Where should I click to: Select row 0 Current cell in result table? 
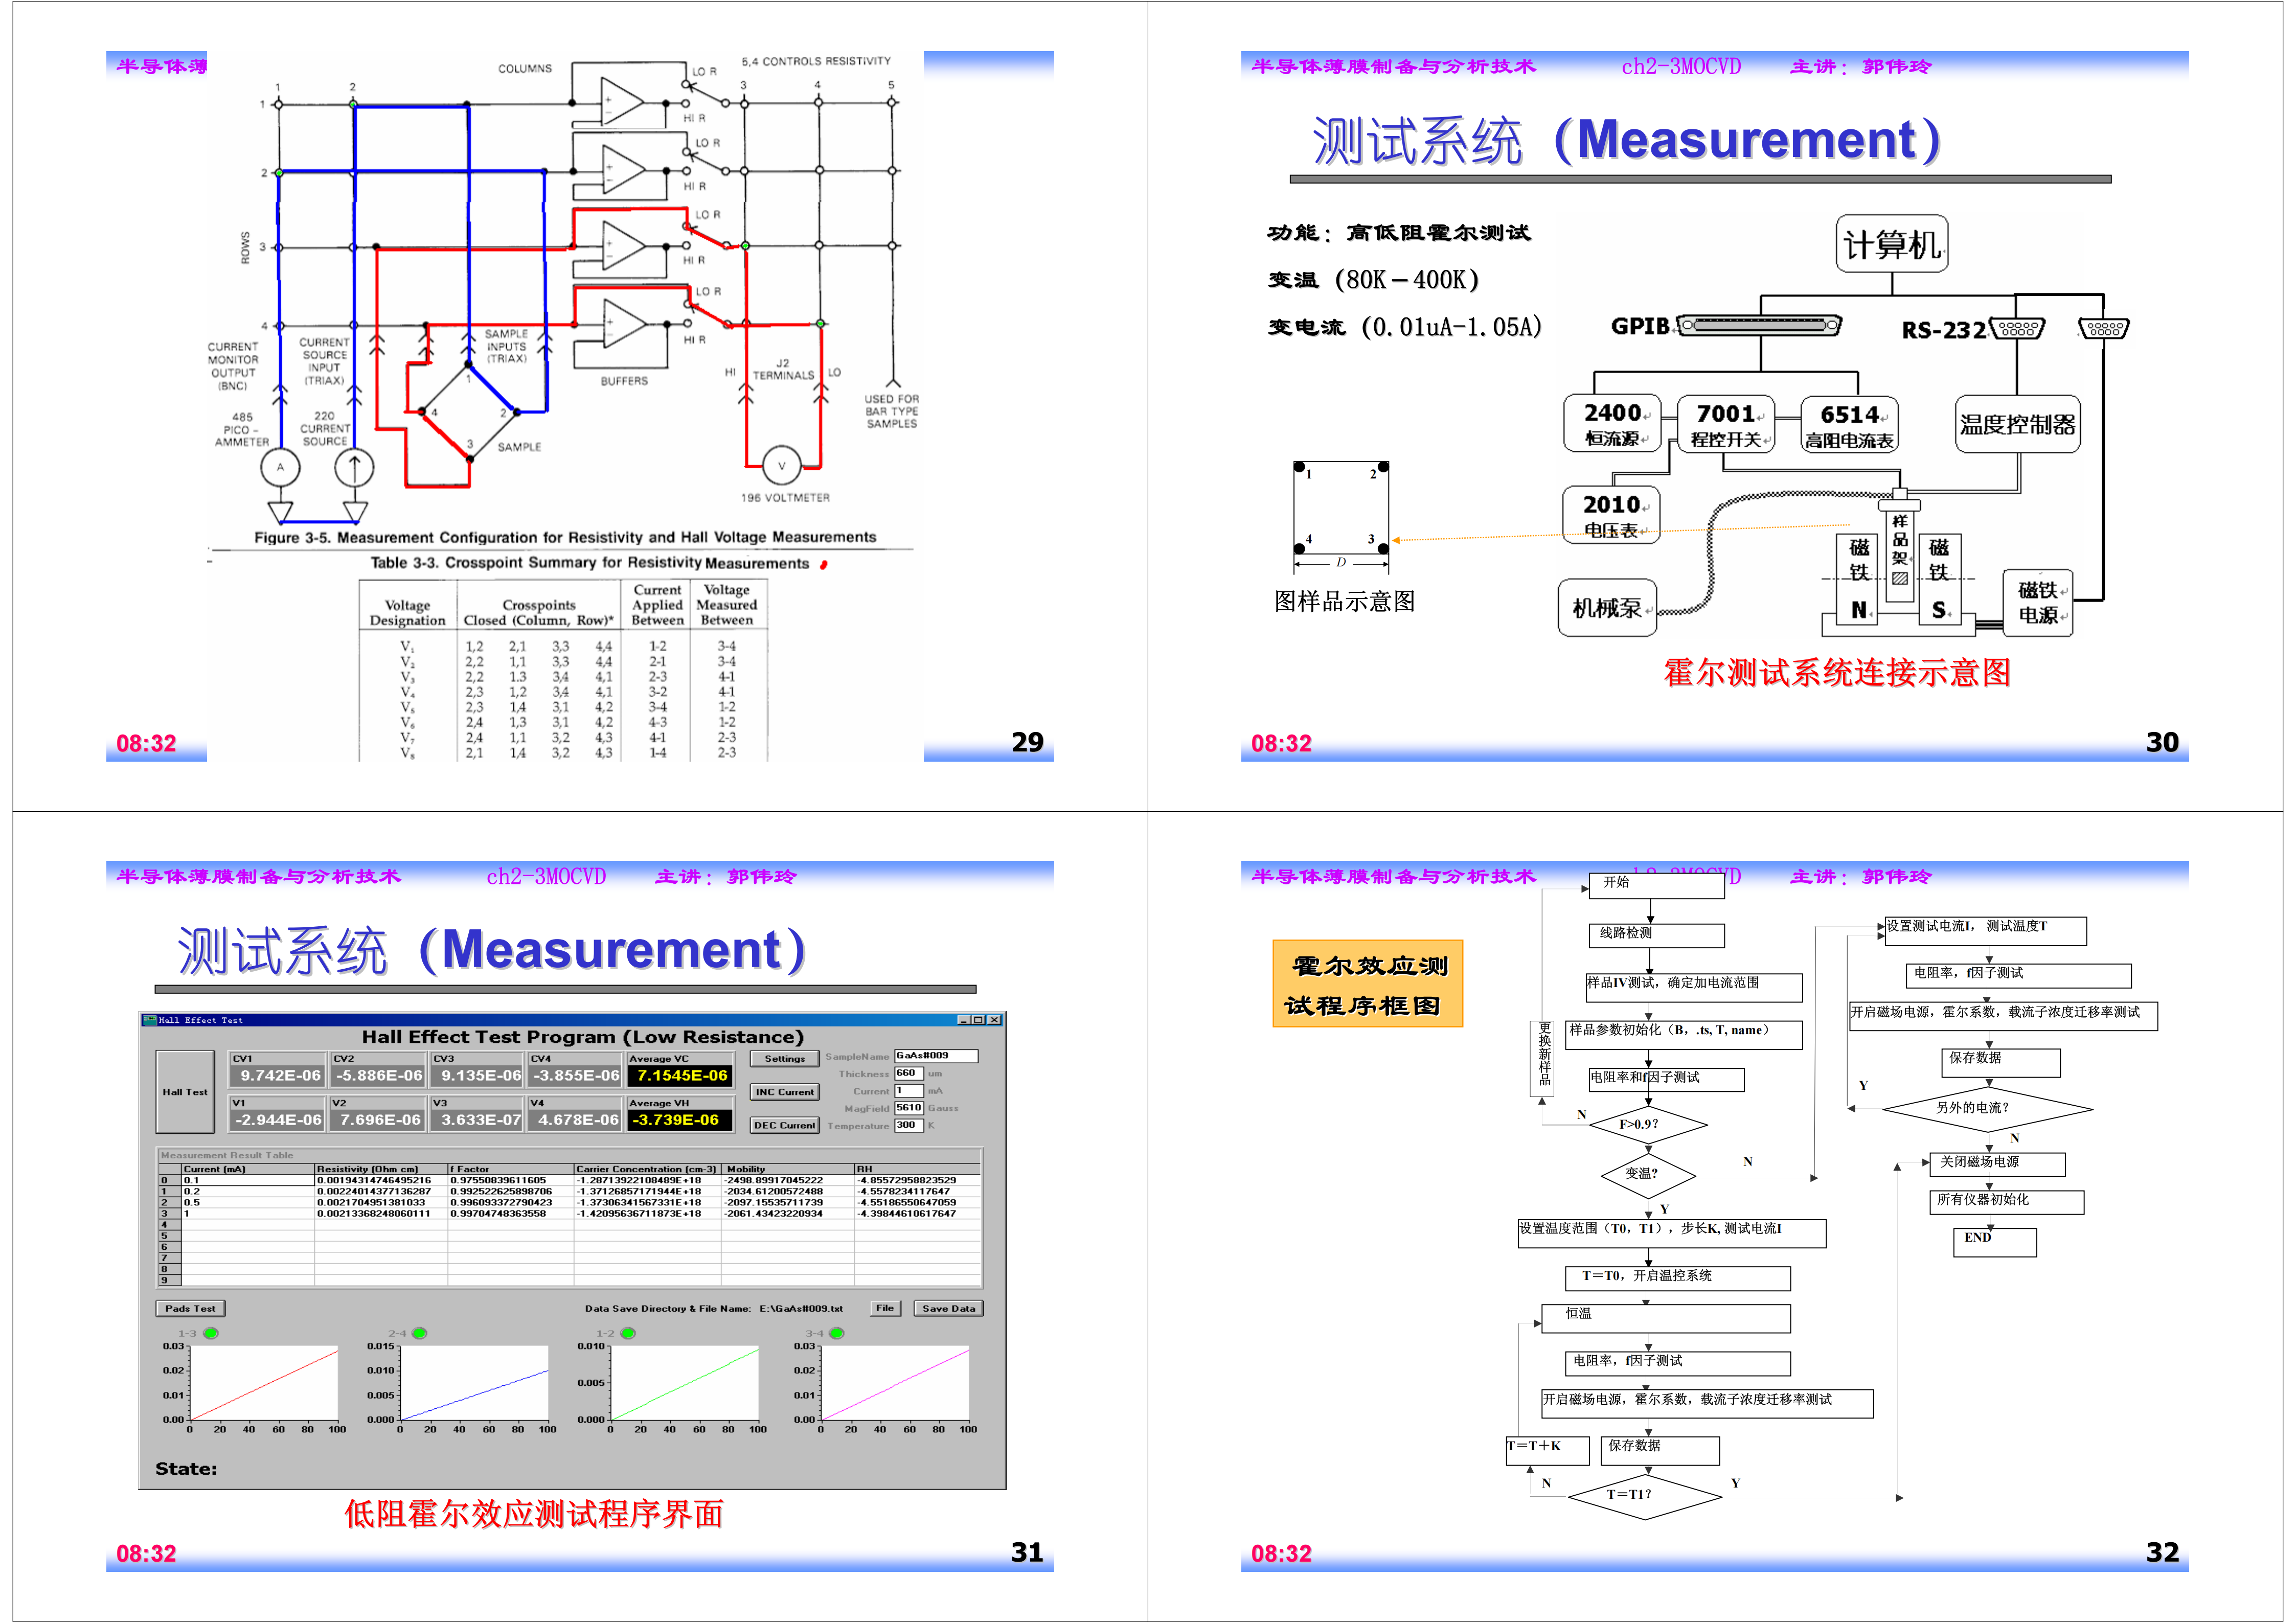click(247, 1180)
